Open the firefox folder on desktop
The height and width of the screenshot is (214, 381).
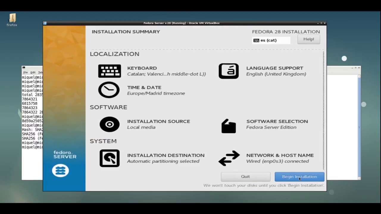(x=12, y=20)
